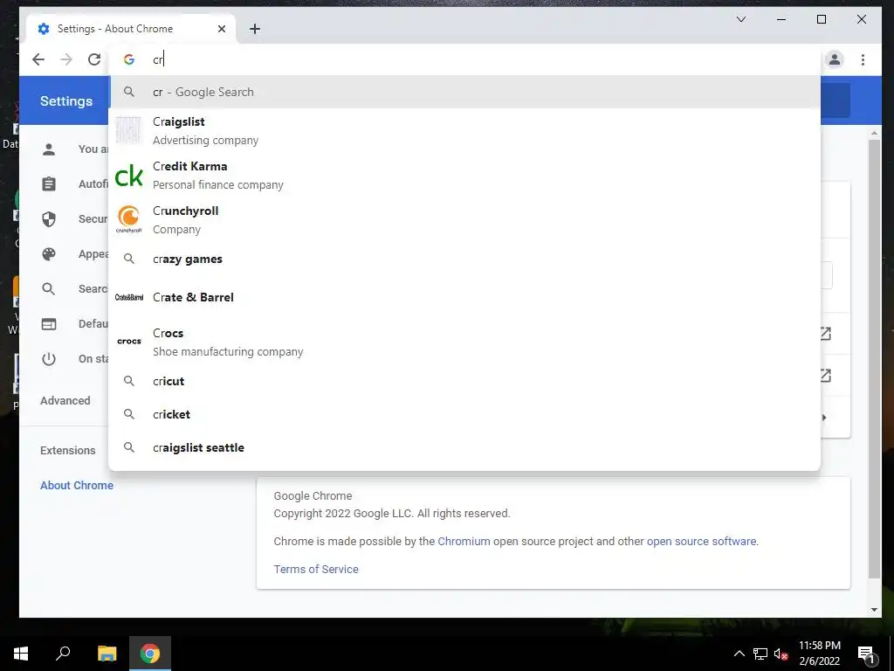Click the muted volume tray icon
The height and width of the screenshot is (671, 894).
[x=781, y=654]
